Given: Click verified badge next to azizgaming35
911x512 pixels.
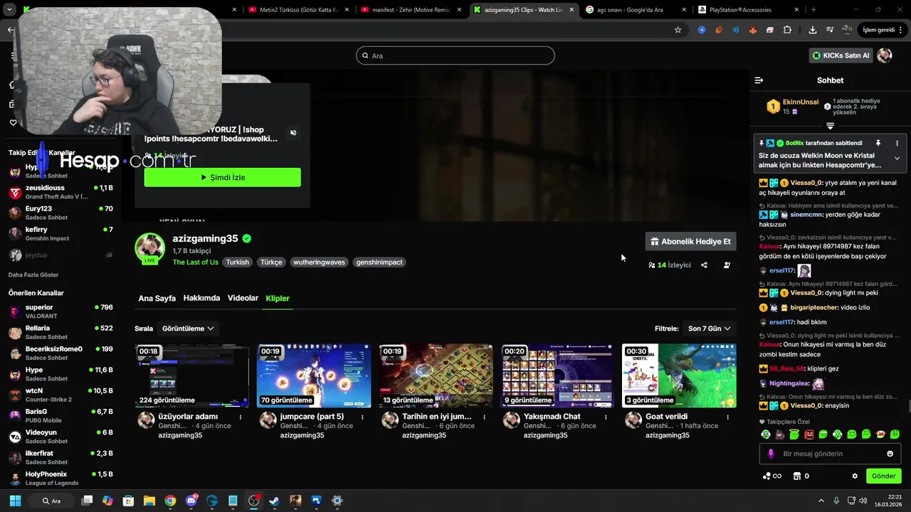Looking at the screenshot, I should point(247,239).
